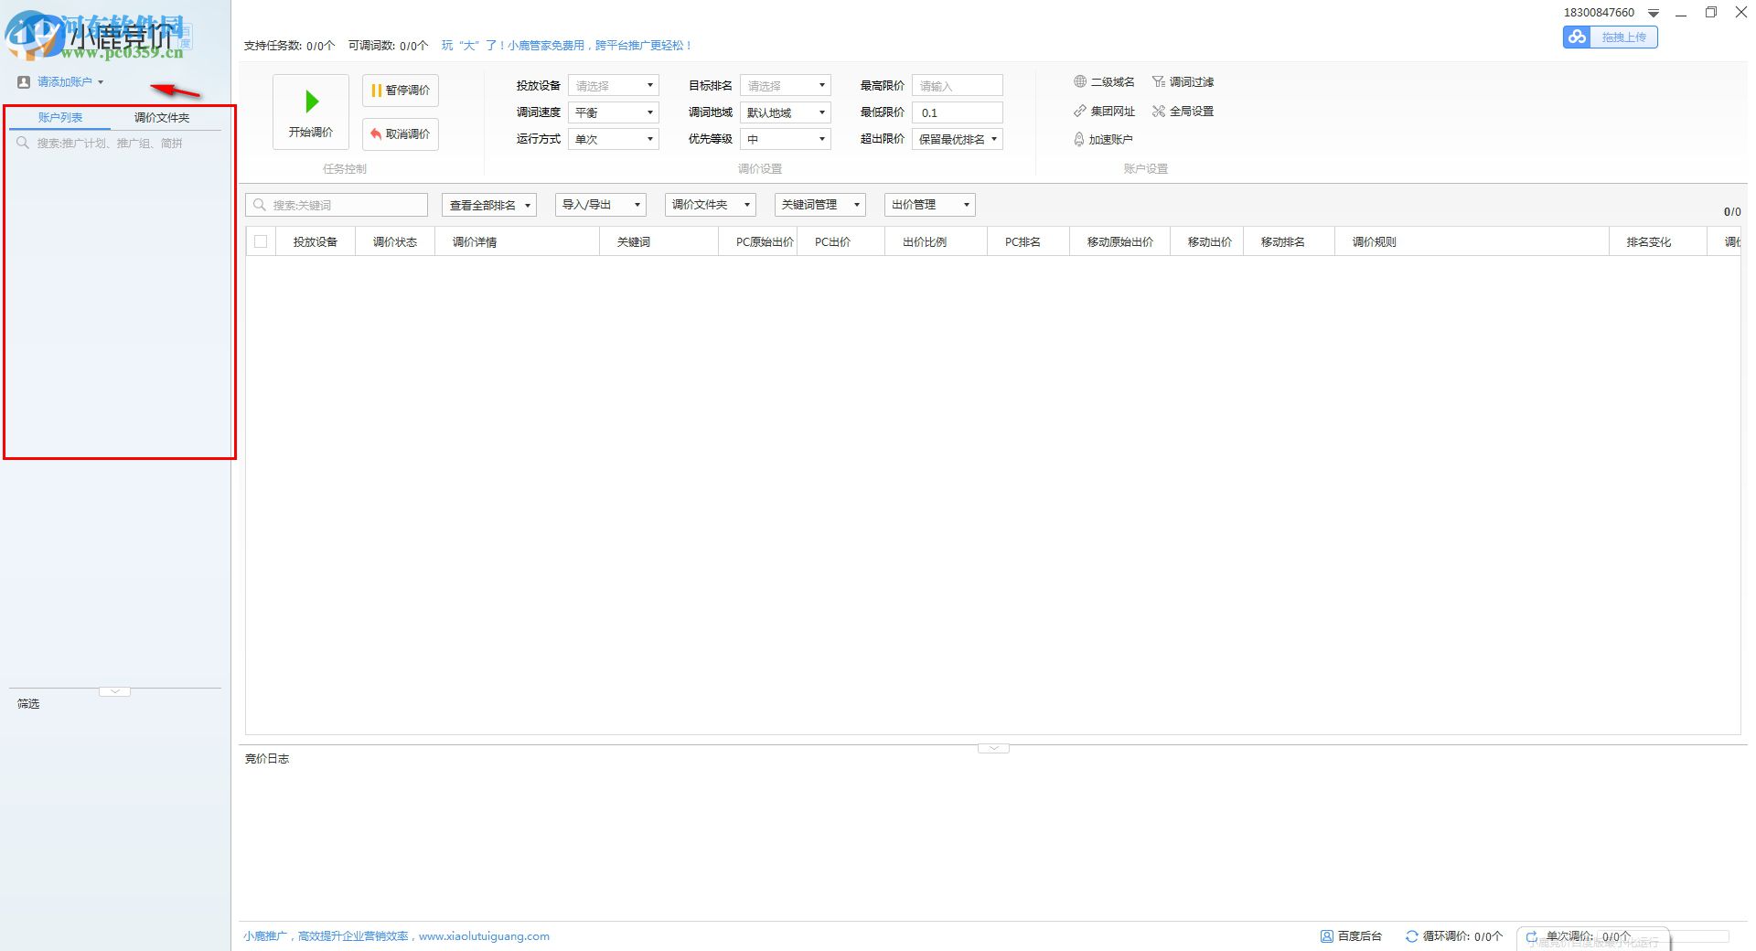Expand the 导入/导出 dropdown
The width and height of the screenshot is (1756, 951).
click(601, 205)
